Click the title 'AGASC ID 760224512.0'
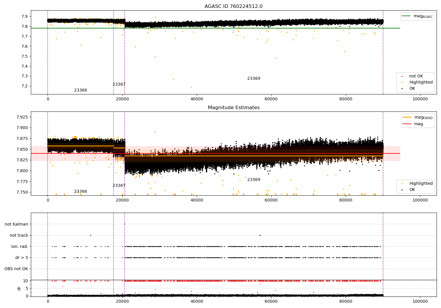Screen dimensions: 441x308 click(x=234, y=6)
